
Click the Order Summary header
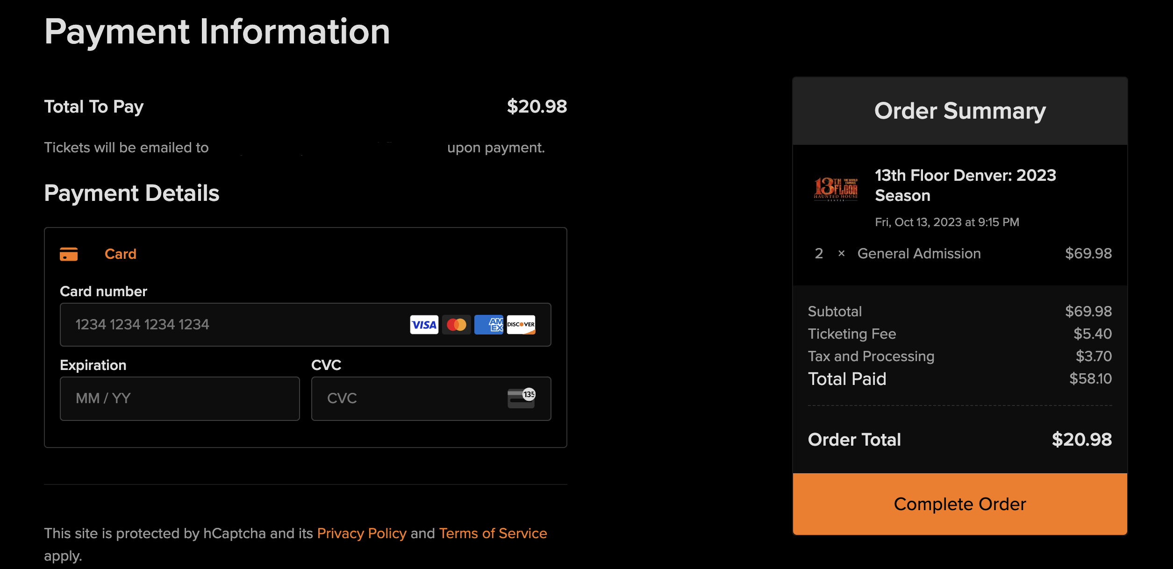[960, 111]
